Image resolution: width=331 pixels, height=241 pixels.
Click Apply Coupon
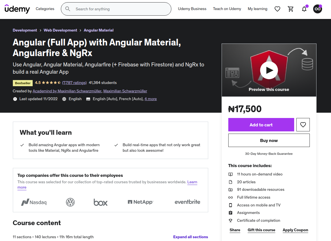(x=295, y=230)
